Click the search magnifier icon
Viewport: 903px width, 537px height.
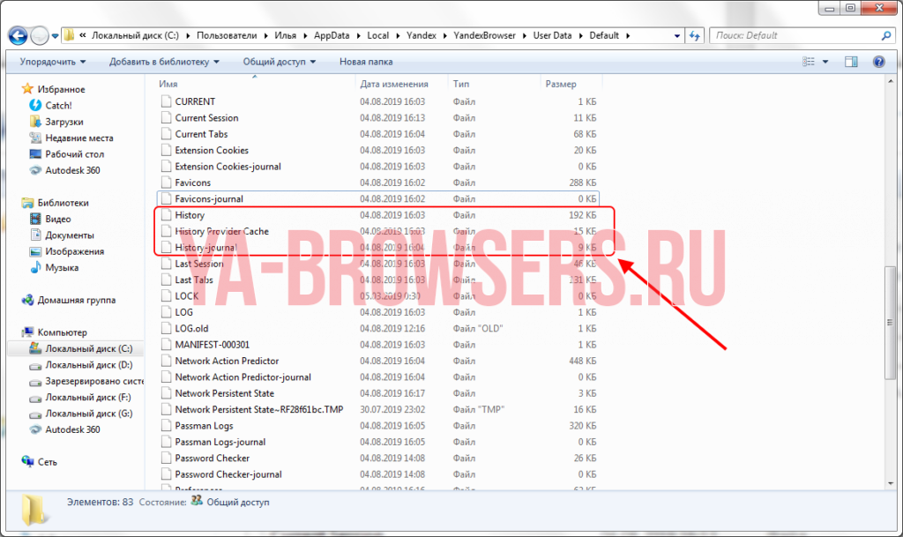pos(886,35)
